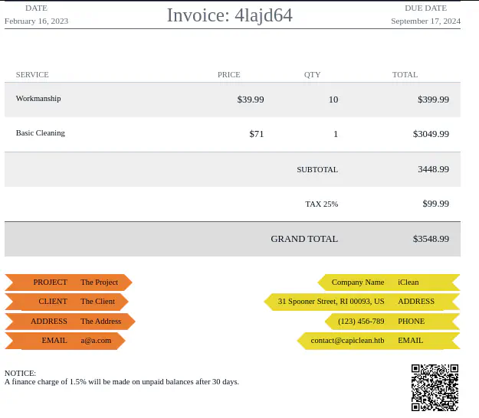Select the subtotal amount 3448.99
This screenshot has width=479, height=418.
click(433, 169)
